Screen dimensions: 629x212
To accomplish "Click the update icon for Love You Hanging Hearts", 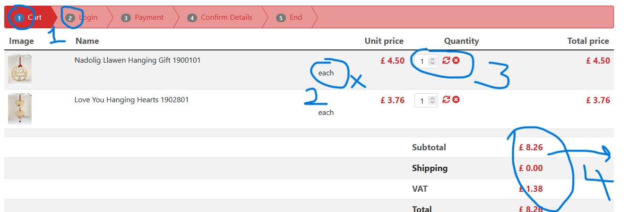I will coord(446,100).
